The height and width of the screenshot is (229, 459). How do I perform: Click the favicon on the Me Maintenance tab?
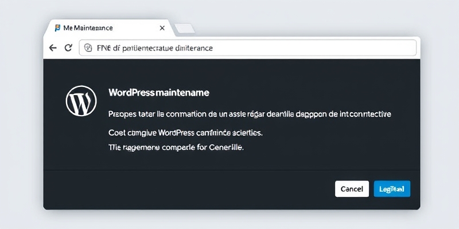(58, 28)
